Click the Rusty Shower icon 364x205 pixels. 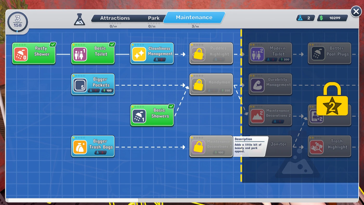coord(21,54)
